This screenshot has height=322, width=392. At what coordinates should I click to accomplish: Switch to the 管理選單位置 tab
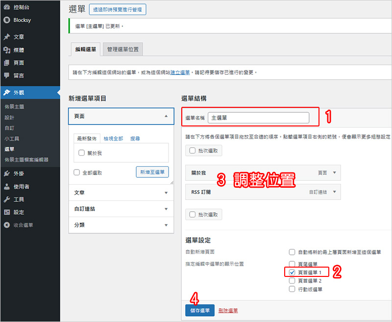pyautogui.click(x=122, y=50)
